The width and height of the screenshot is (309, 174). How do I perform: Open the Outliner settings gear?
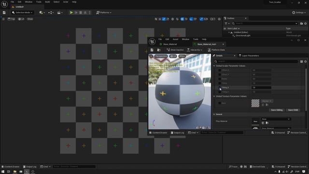point(306,24)
